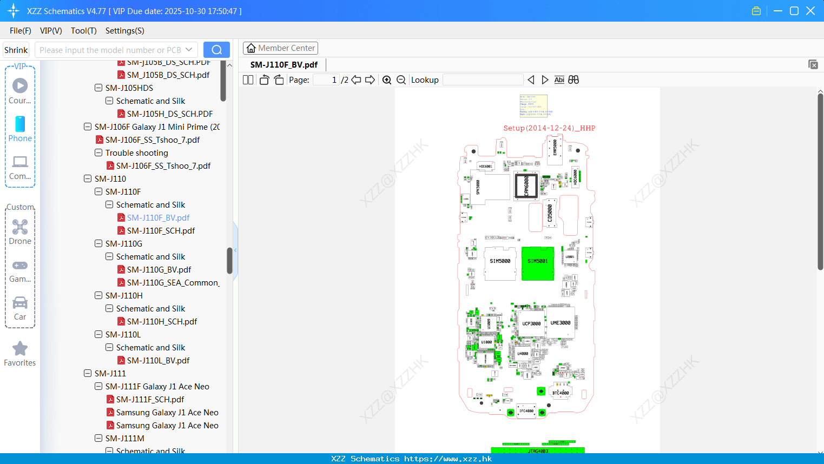The width and height of the screenshot is (824, 464).
Task: Open SM-J110F_SCH.pdf file
Action: pos(161,230)
